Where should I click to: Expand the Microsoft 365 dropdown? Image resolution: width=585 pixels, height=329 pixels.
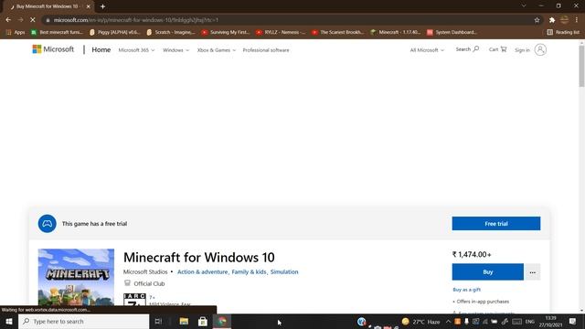[136, 50]
